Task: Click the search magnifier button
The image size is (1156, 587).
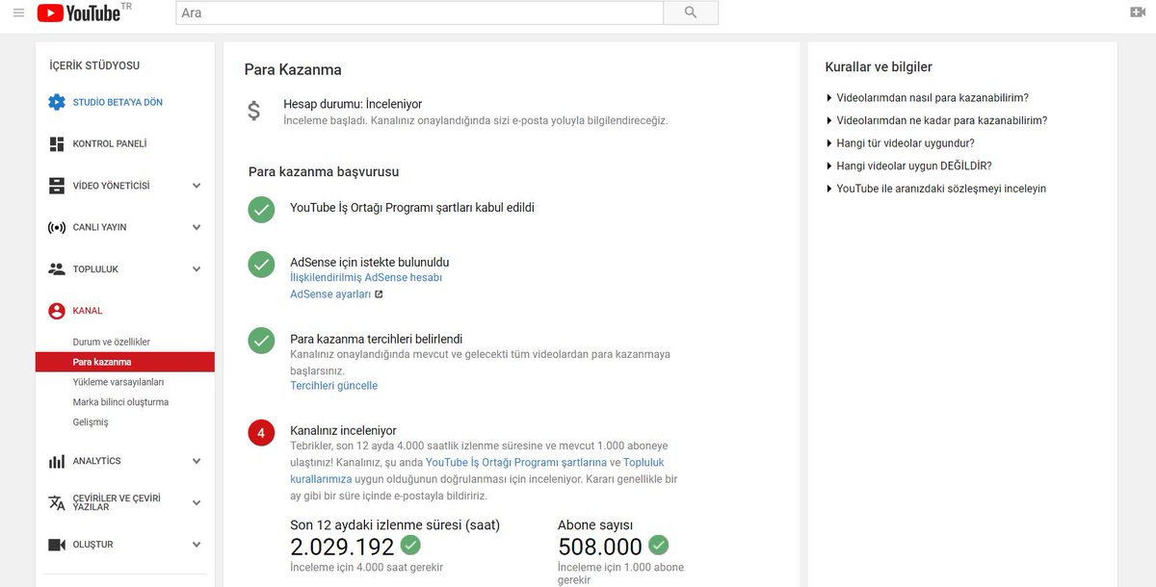Action: [x=691, y=13]
